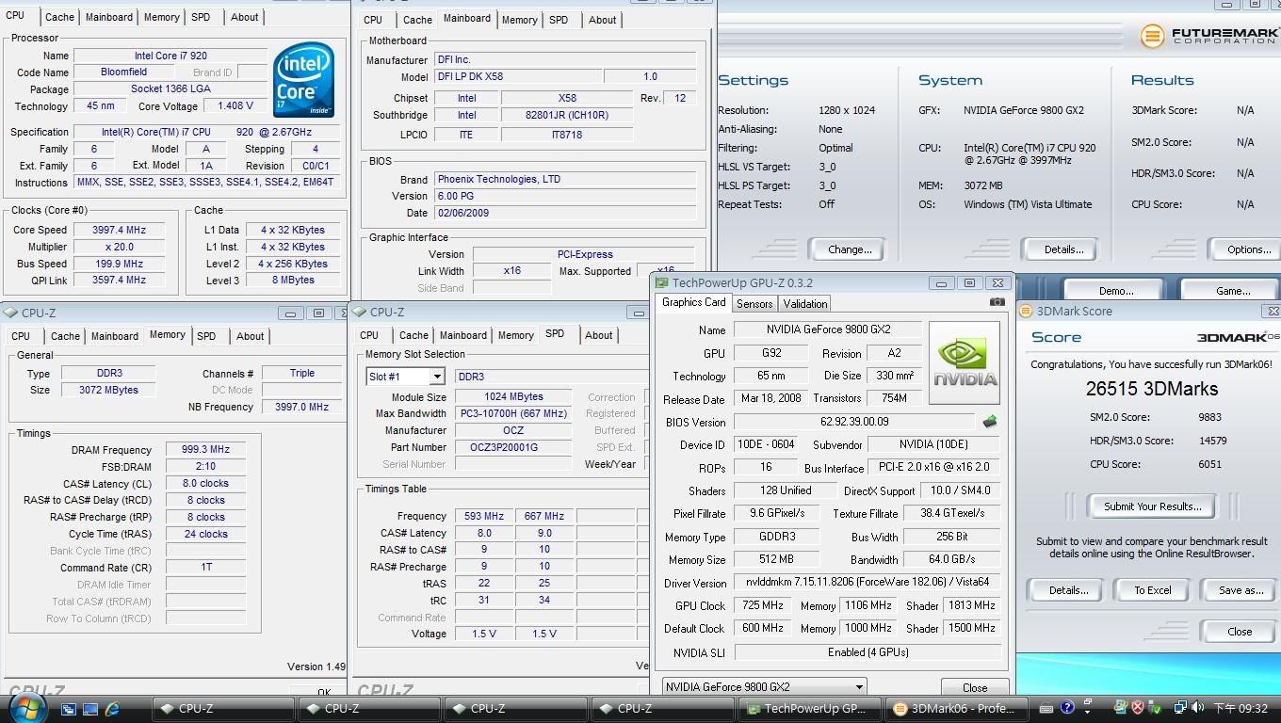
Task: Click the Save as... button
Action: click(1240, 590)
